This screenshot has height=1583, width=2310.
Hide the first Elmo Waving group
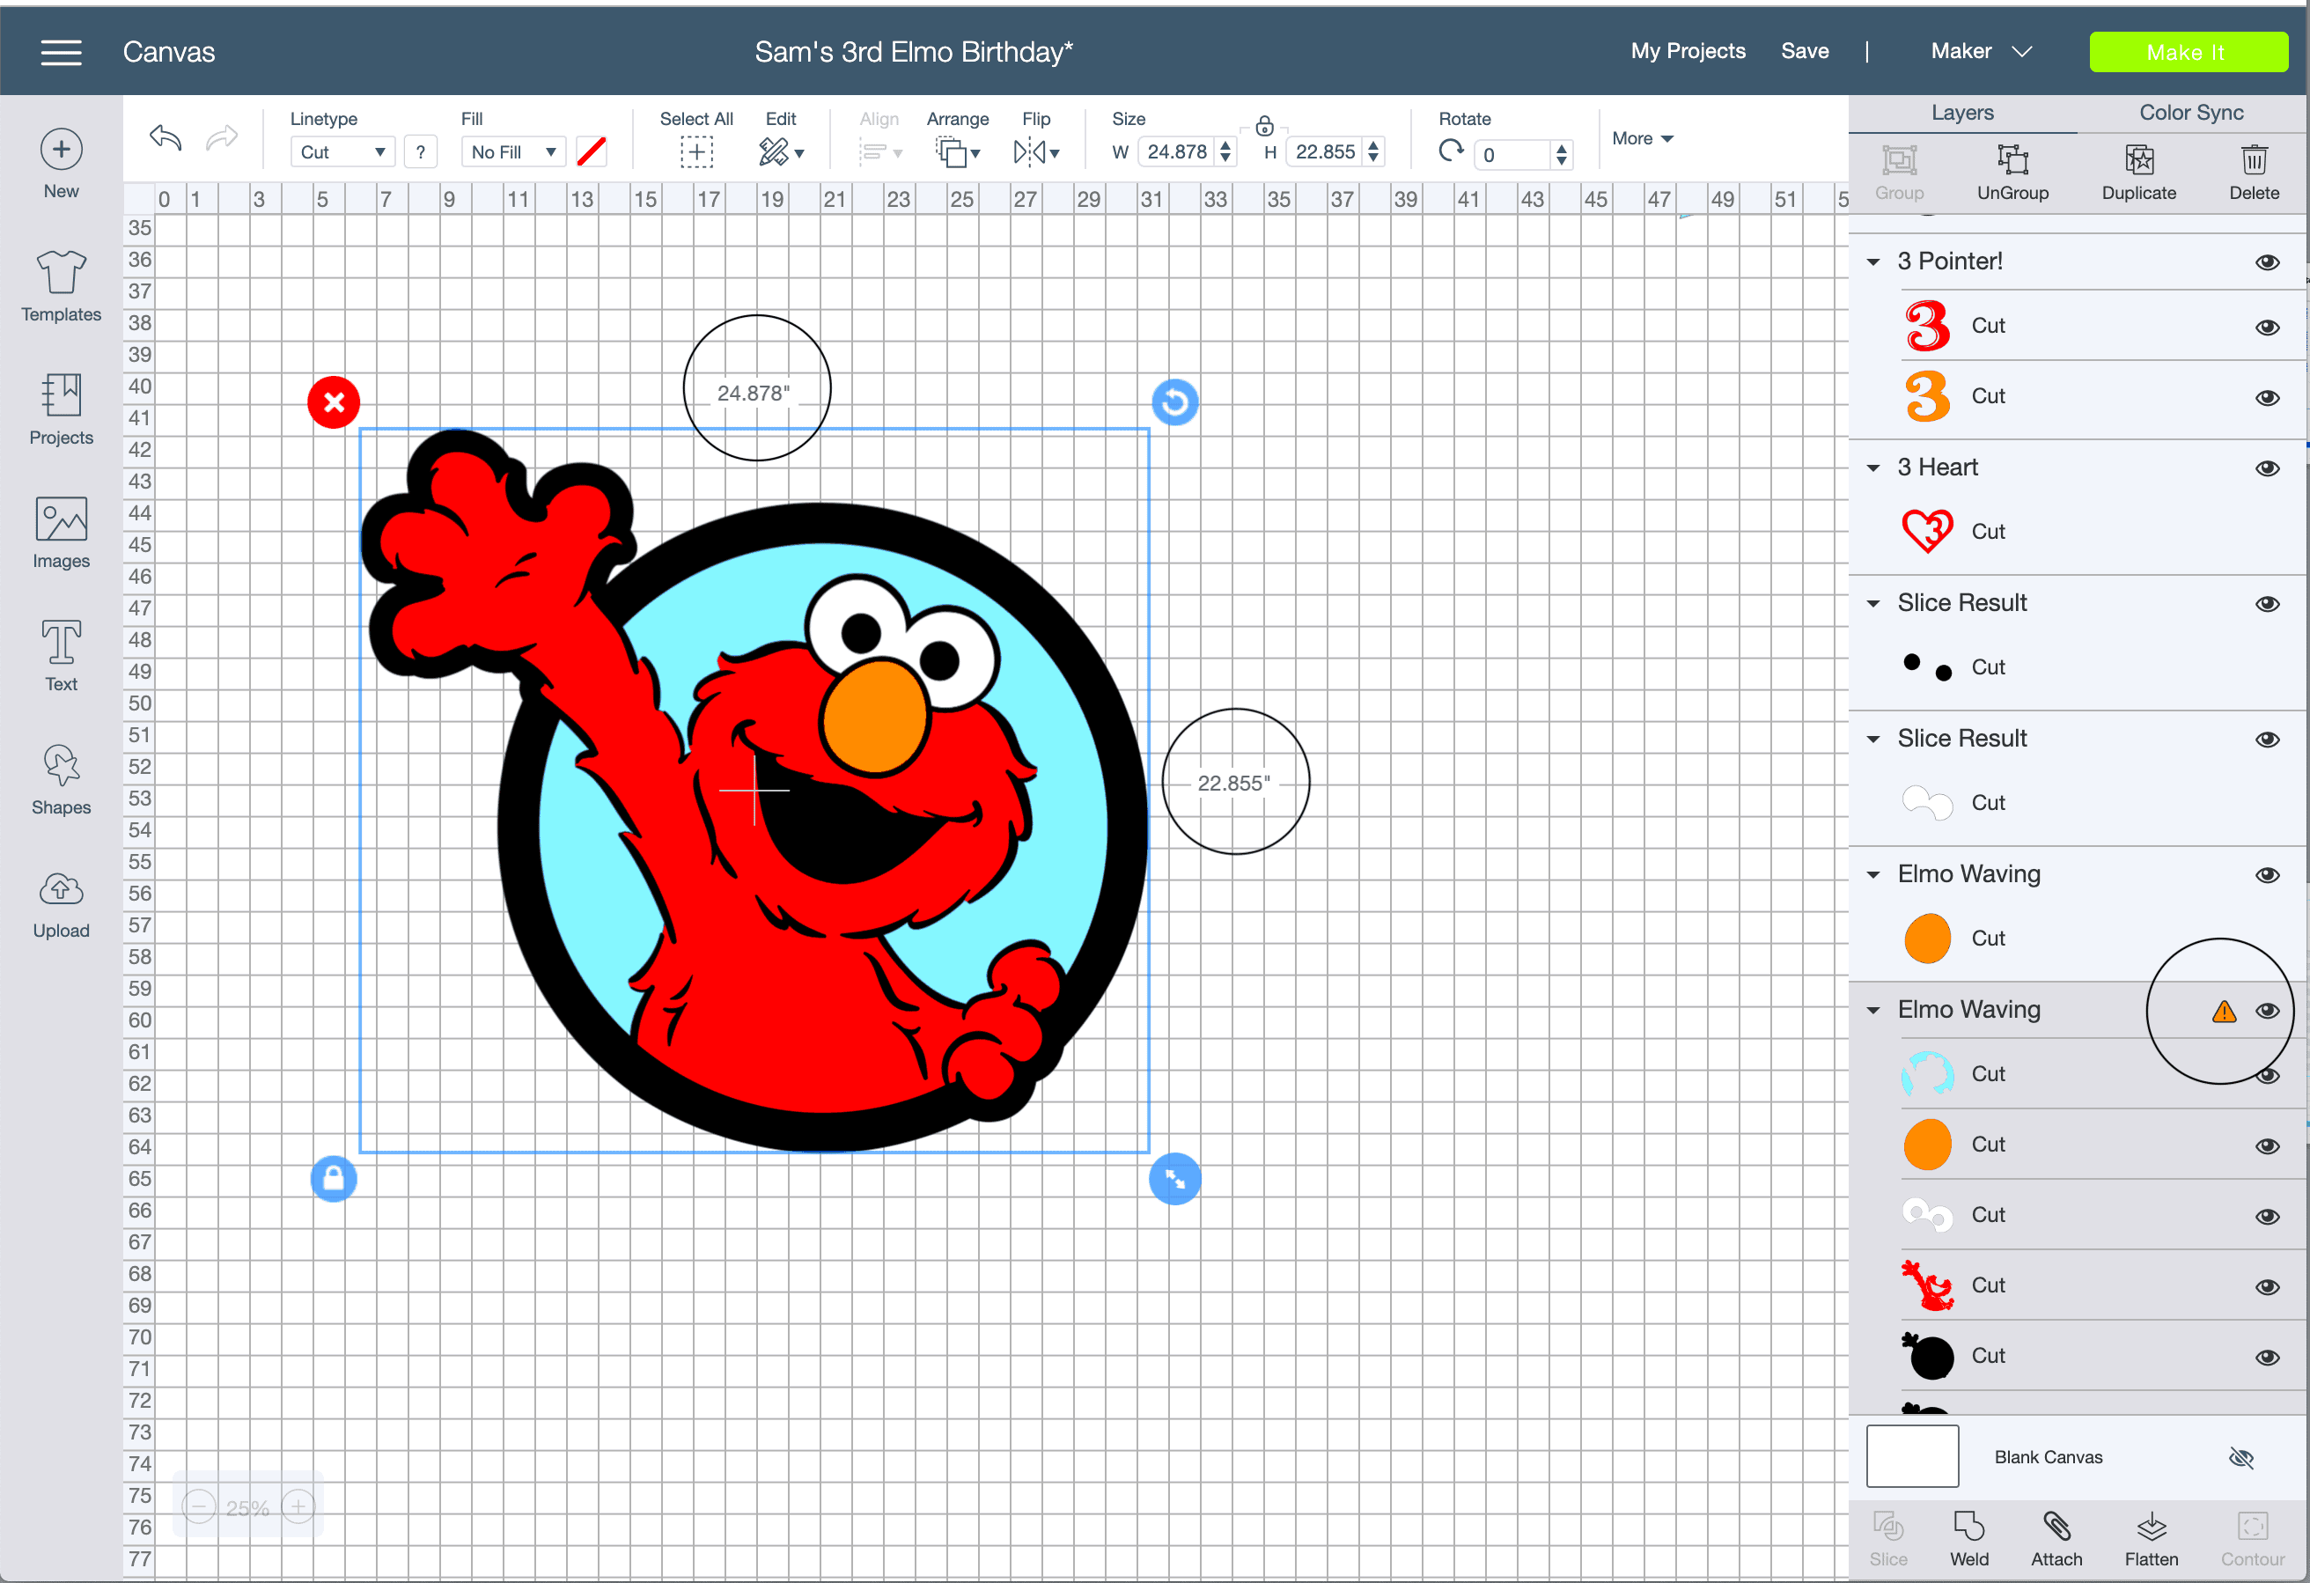click(x=2267, y=875)
